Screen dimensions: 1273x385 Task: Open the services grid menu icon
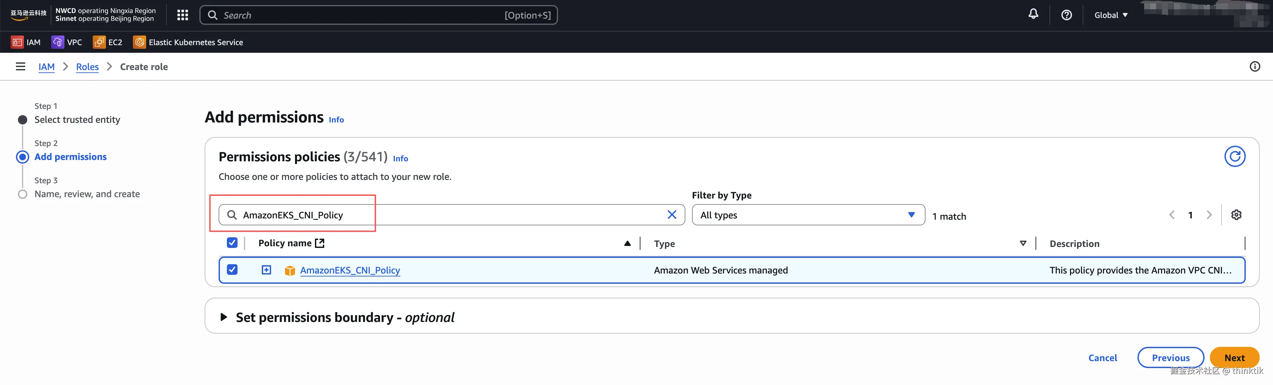click(182, 15)
